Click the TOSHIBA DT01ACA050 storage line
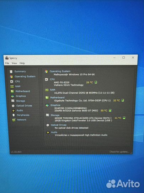Image resolution: width=144 pixels, height=193 pixels. click(83, 118)
